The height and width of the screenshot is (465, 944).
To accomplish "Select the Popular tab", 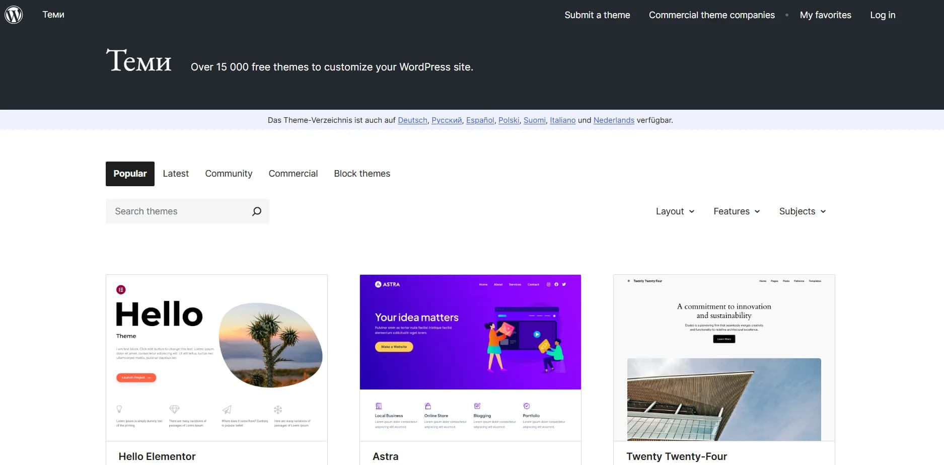I will point(130,174).
